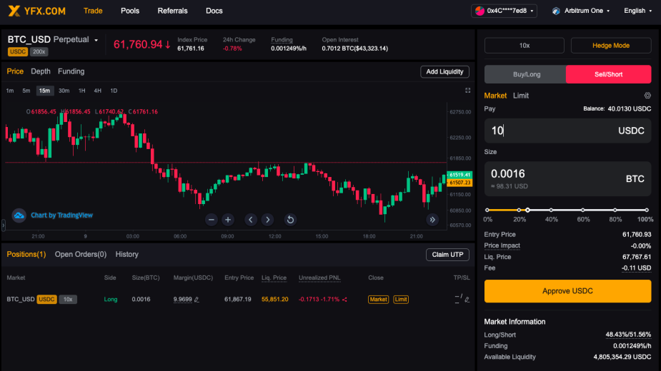Reset the chart view icon

(290, 220)
